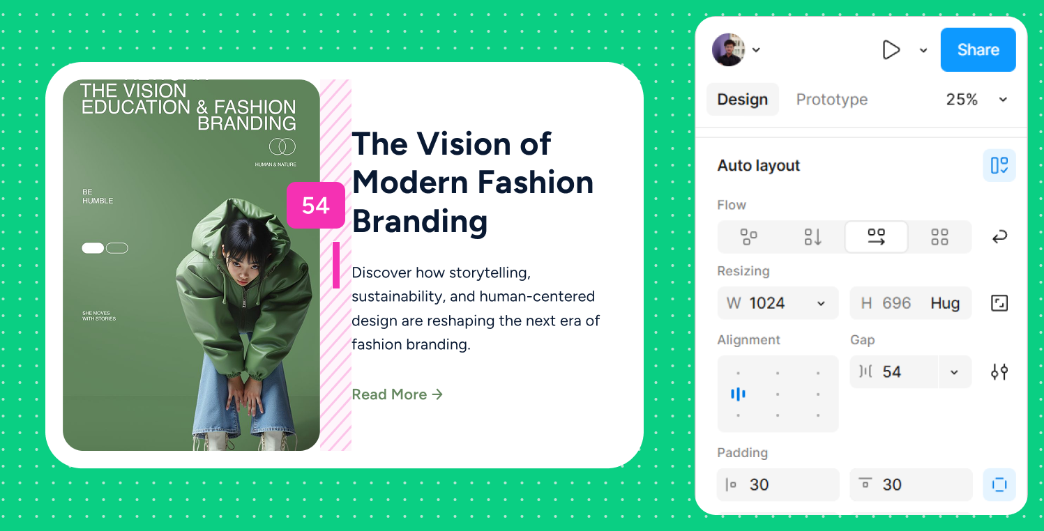1044x531 pixels.
Task: Expand the zoom percentage dropdown
Action: [1003, 100]
